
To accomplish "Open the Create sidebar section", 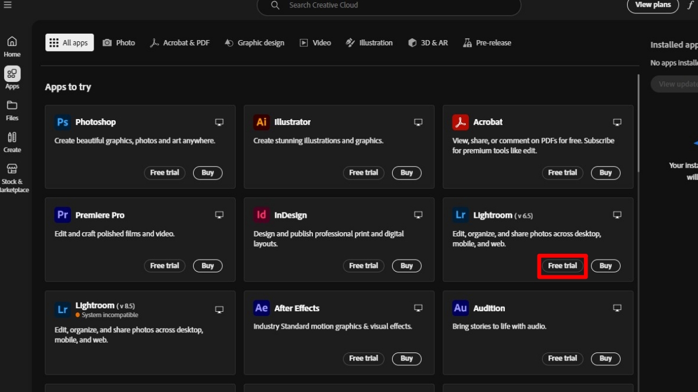I will [x=12, y=142].
